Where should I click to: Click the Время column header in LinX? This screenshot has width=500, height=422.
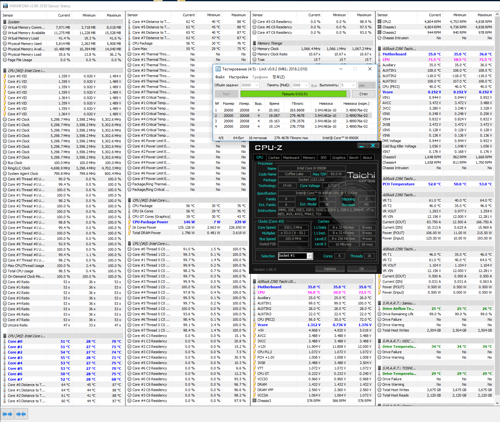(x=274, y=104)
